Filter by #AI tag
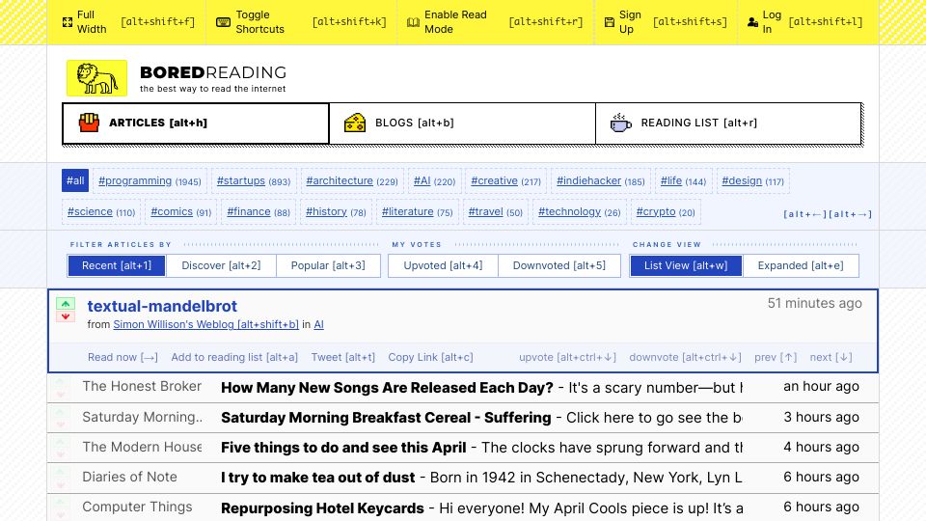 (434, 180)
